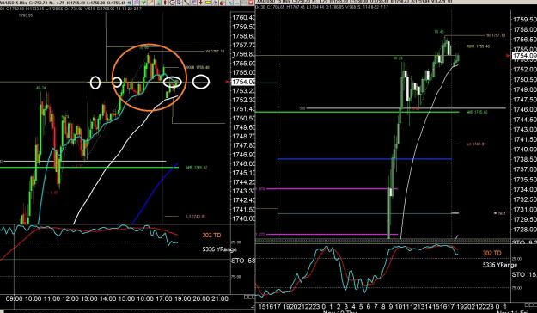Click the 11:00 time label on left chart

point(52,299)
